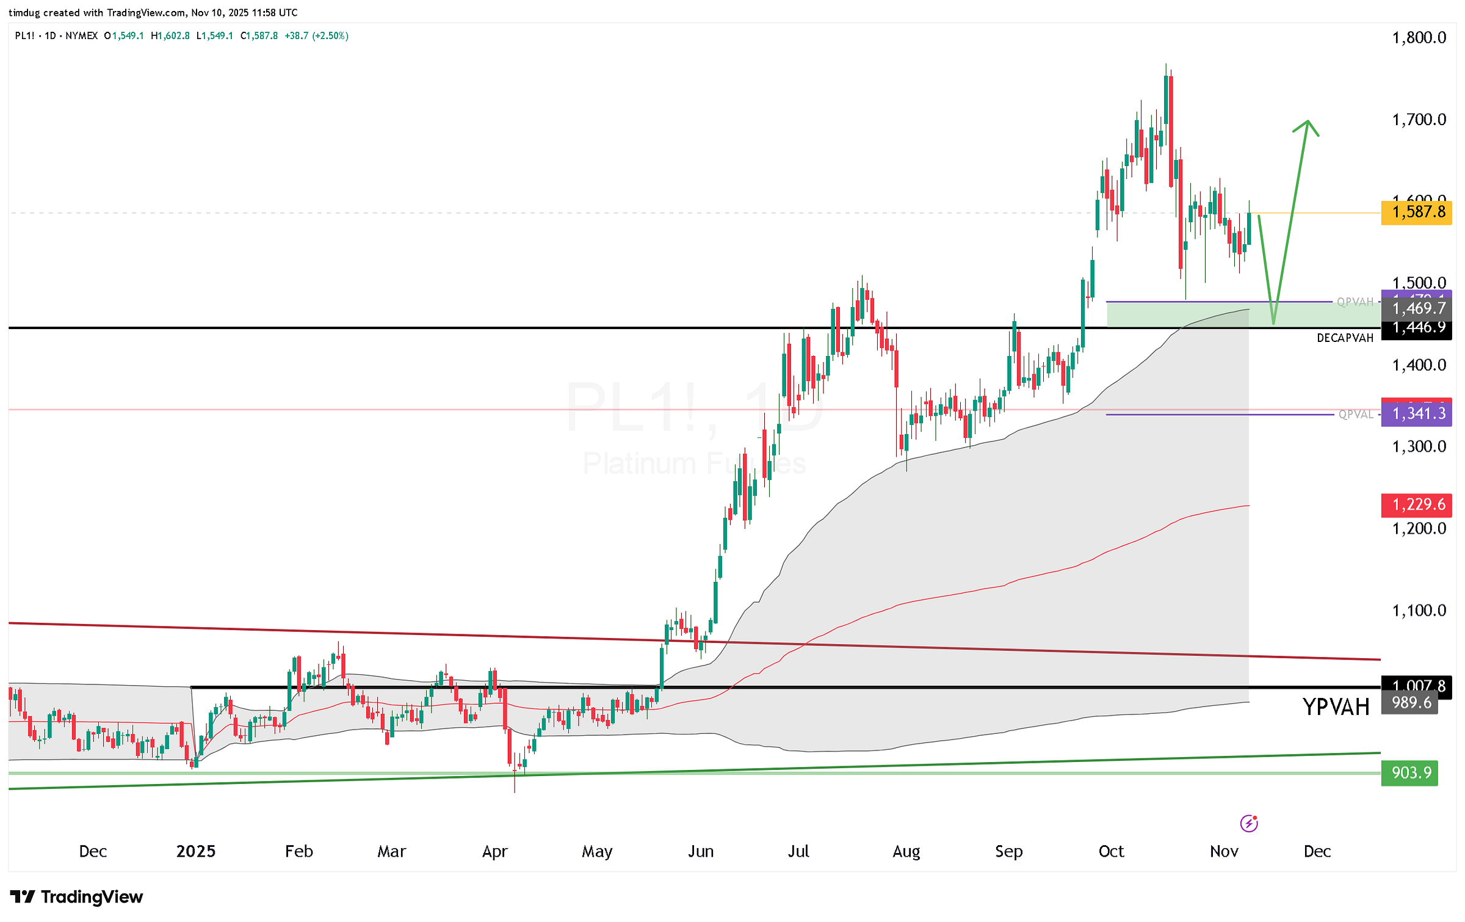Click the large YPVAH text label
The image size is (1465, 922).
click(1336, 706)
